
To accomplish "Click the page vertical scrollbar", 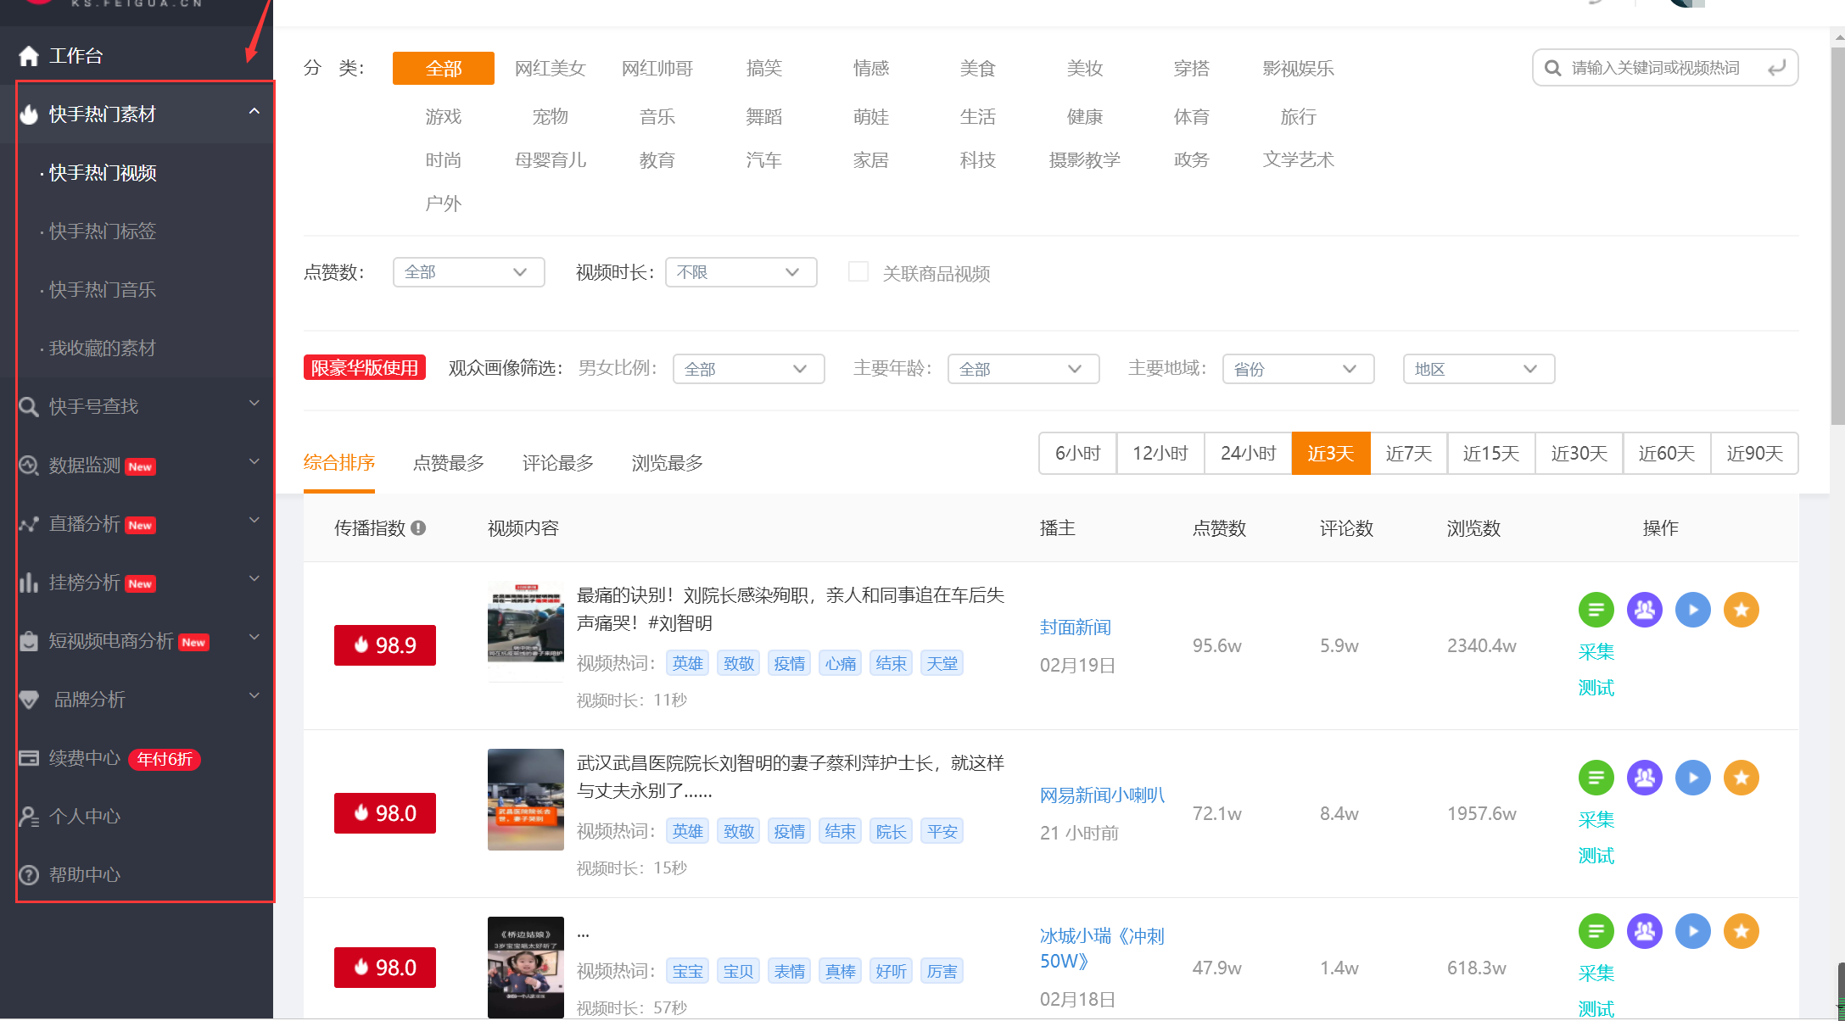I will click(x=1837, y=236).
